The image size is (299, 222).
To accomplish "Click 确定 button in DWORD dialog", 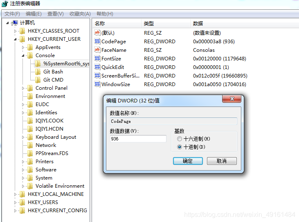I will click(x=188, y=161).
